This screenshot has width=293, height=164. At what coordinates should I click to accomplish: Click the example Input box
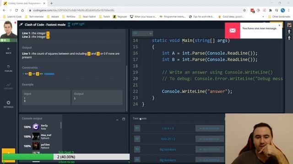[x=46, y=97]
